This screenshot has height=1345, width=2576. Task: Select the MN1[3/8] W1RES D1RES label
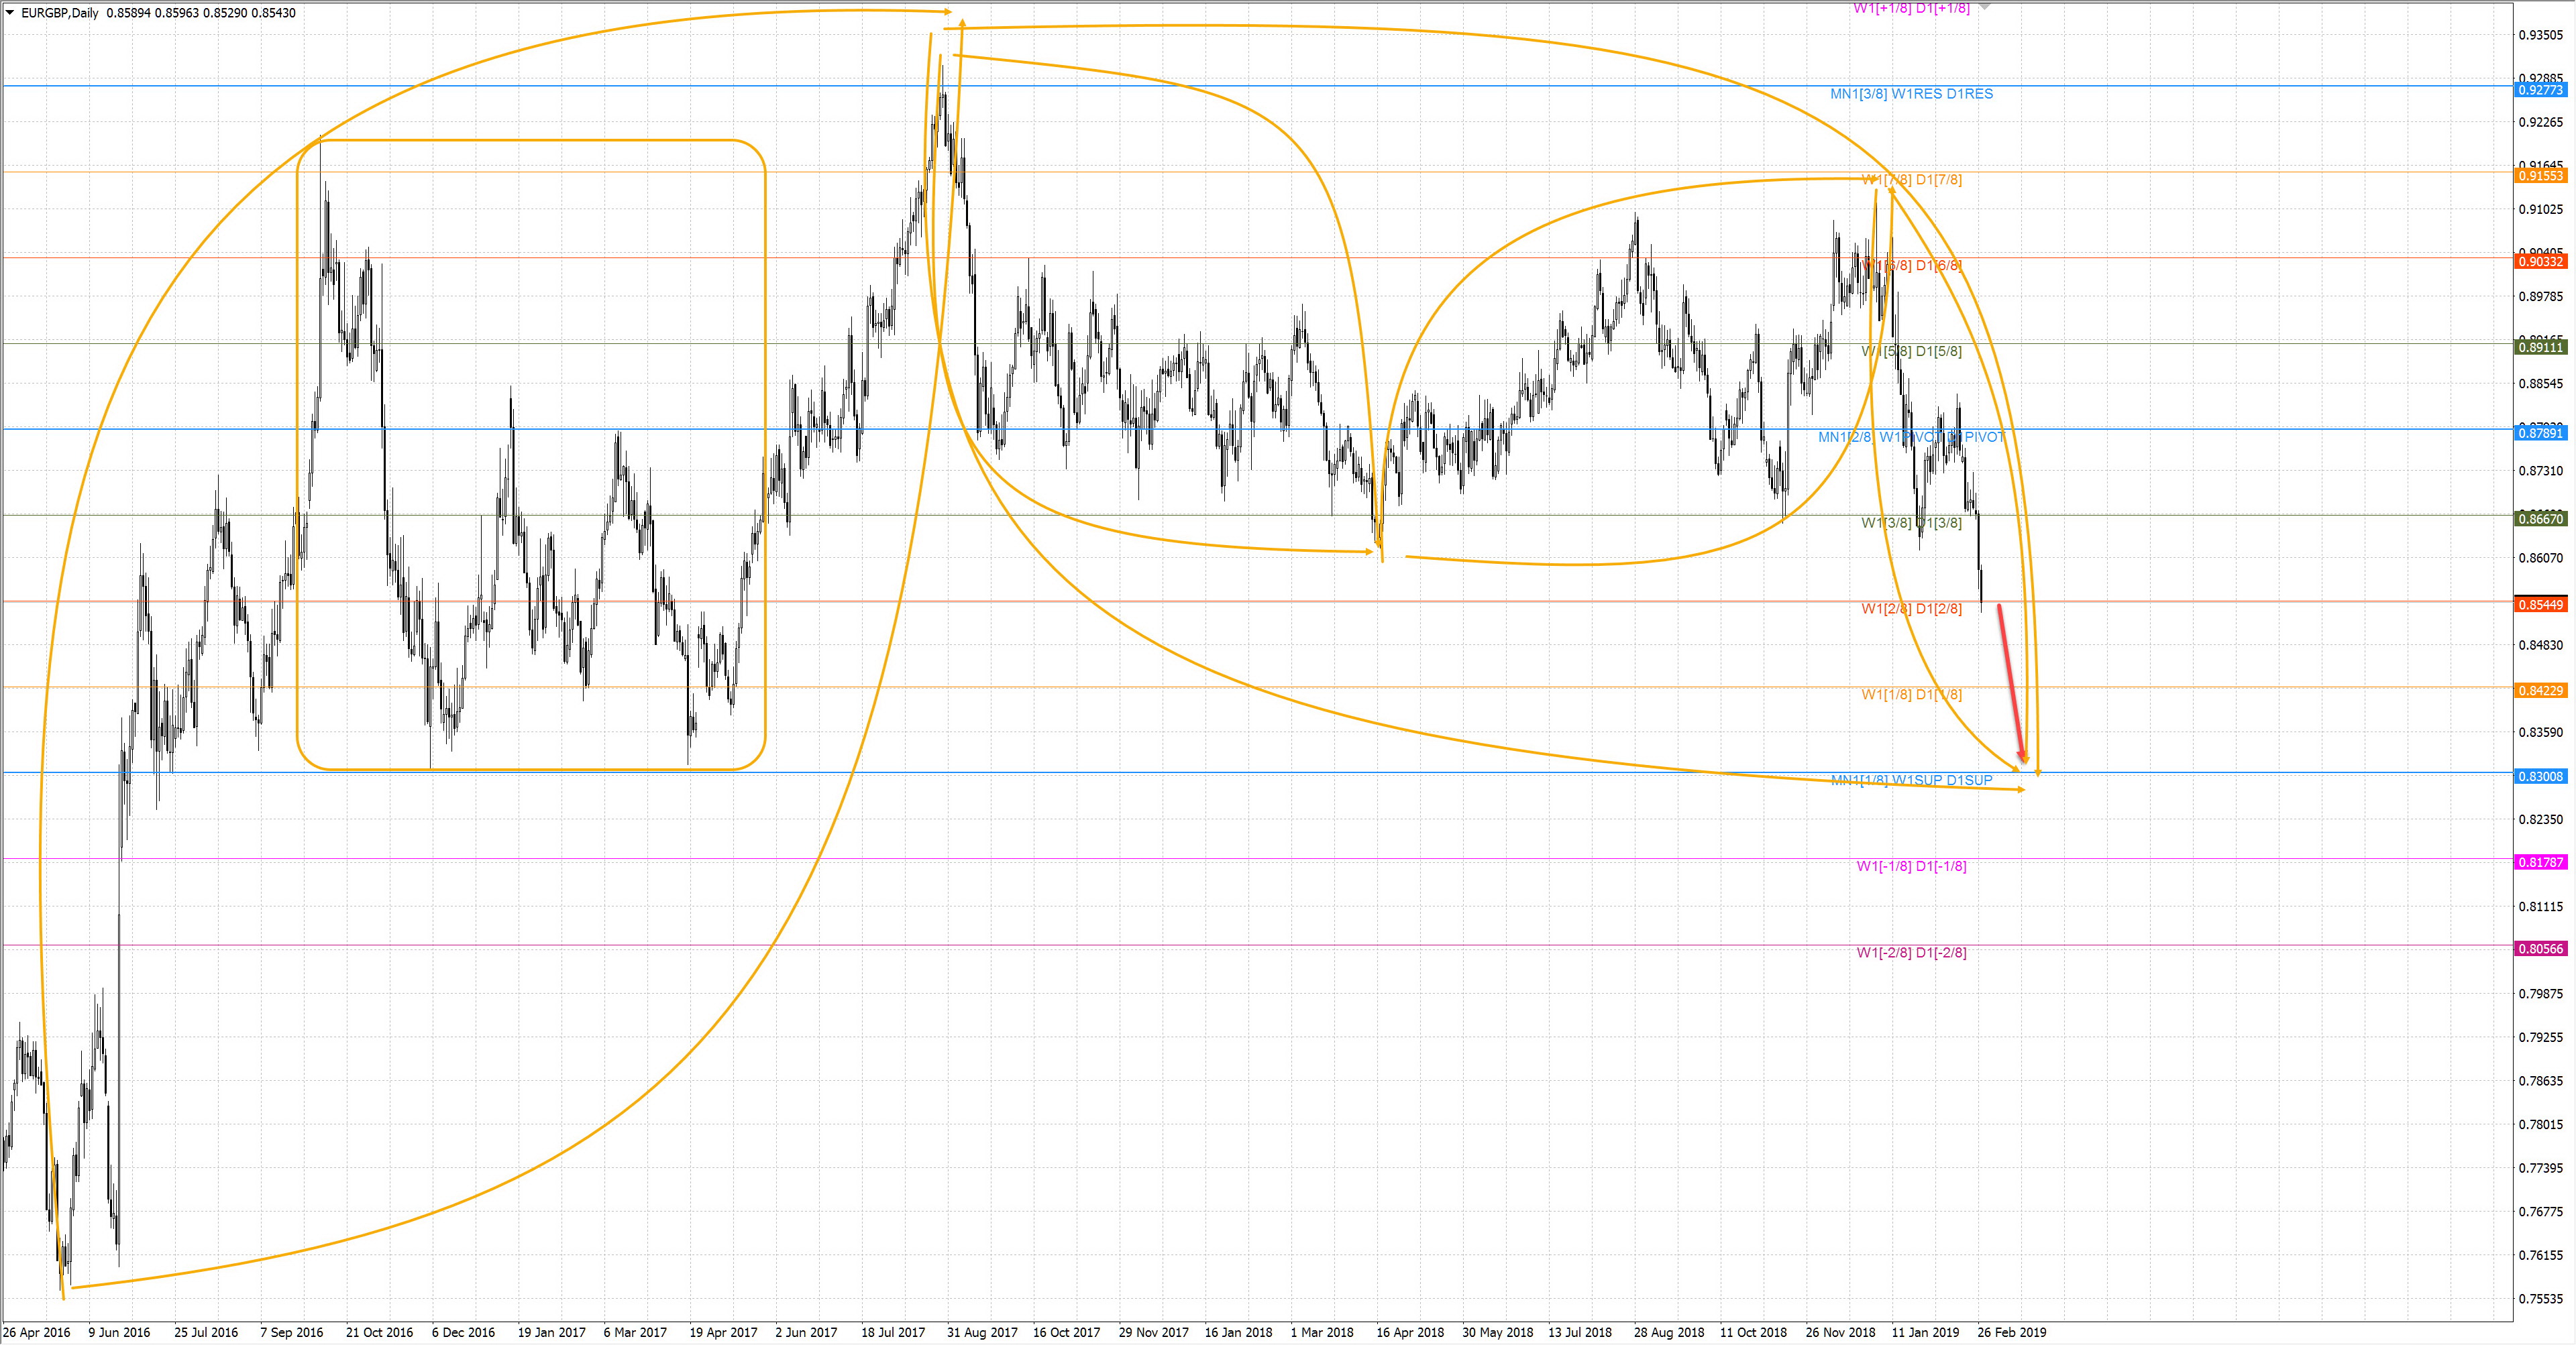pyautogui.click(x=1911, y=94)
